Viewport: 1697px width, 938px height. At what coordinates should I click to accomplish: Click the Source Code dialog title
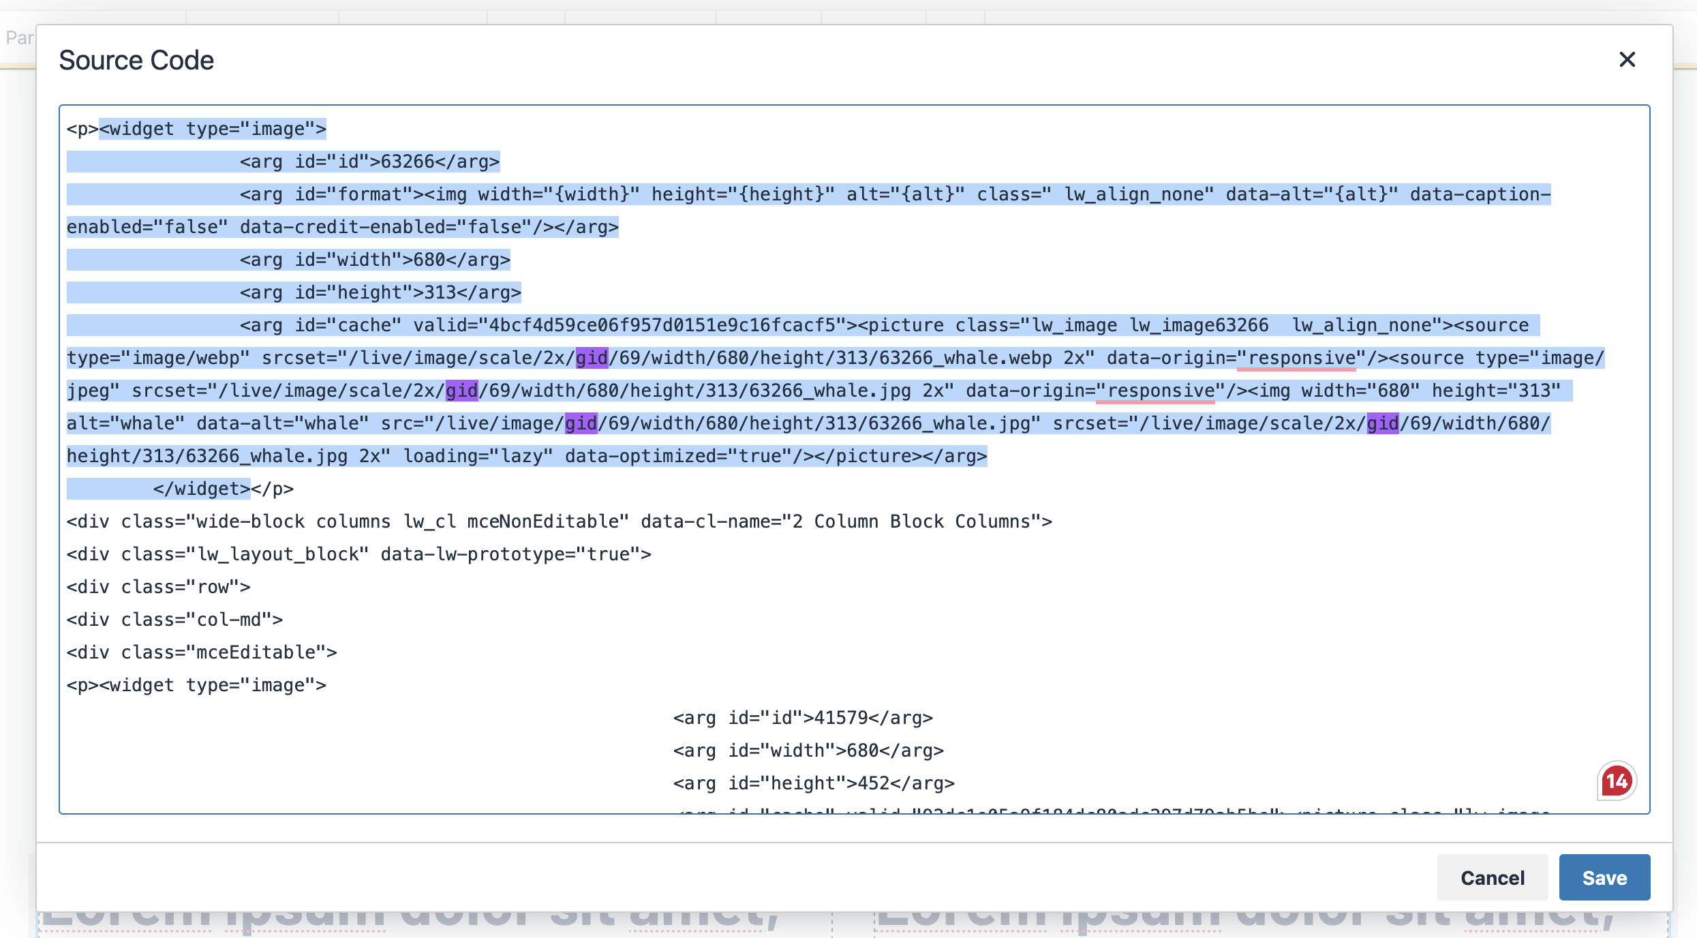pos(136,60)
